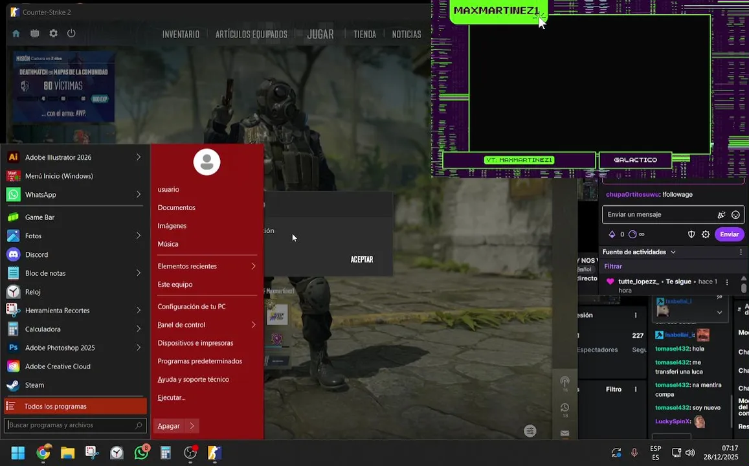Click the chat shield moderation icon
The height and width of the screenshot is (466, 749).
click(x=691, y=234)
